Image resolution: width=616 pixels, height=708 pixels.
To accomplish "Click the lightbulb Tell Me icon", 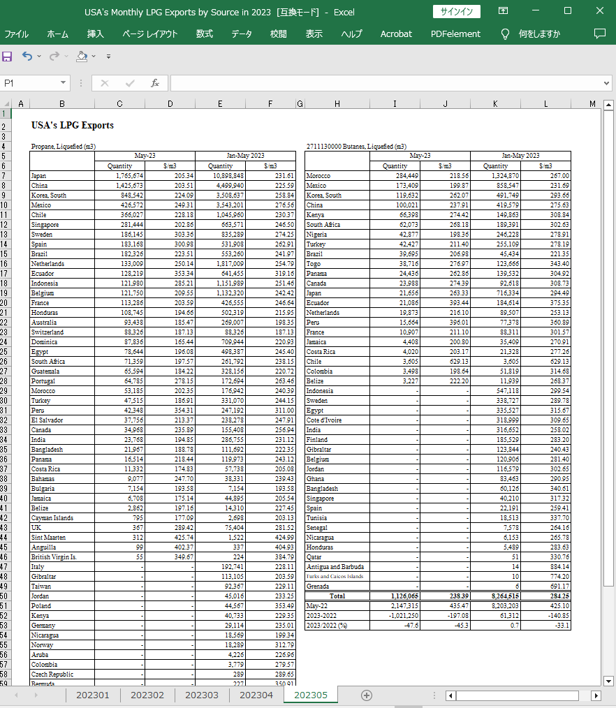I will tap(506, 34).
